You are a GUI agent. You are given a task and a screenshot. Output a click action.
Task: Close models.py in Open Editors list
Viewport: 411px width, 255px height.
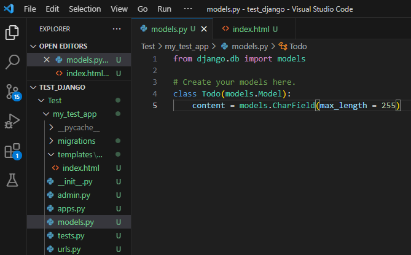coord(47,60)
